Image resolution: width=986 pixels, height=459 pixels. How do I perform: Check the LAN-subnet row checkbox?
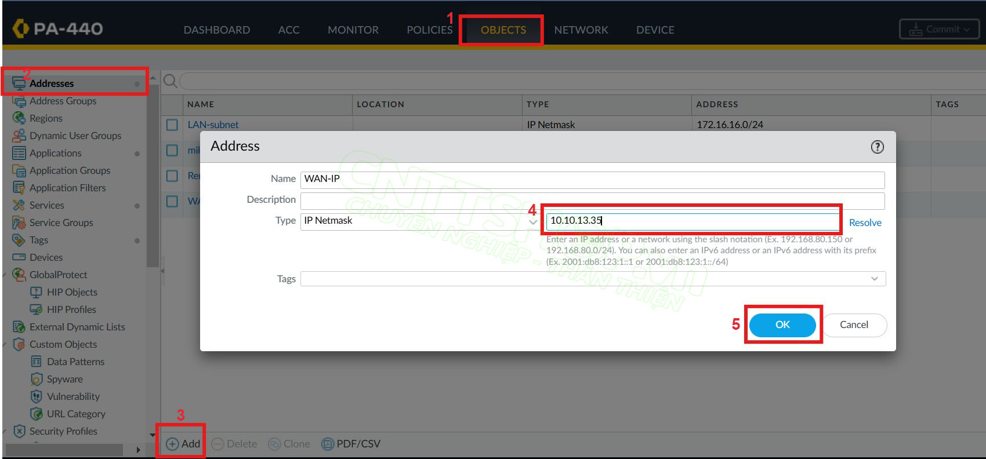point(172,125)
